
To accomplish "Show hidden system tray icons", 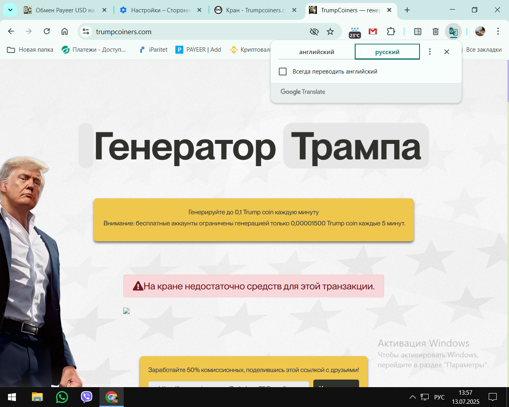I will point(413,397).
